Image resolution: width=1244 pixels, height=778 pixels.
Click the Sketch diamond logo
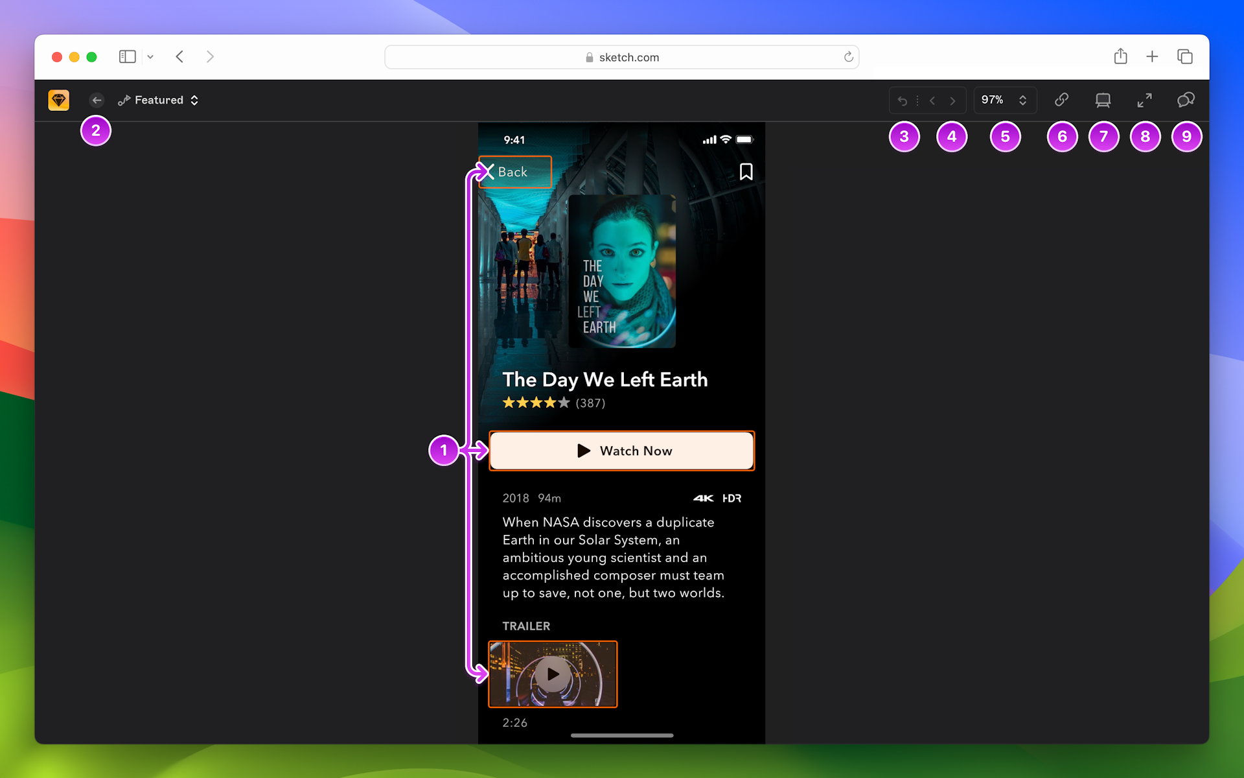58,100
